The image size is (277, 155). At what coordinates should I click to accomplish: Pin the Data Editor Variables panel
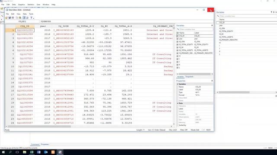coord(212,26)
